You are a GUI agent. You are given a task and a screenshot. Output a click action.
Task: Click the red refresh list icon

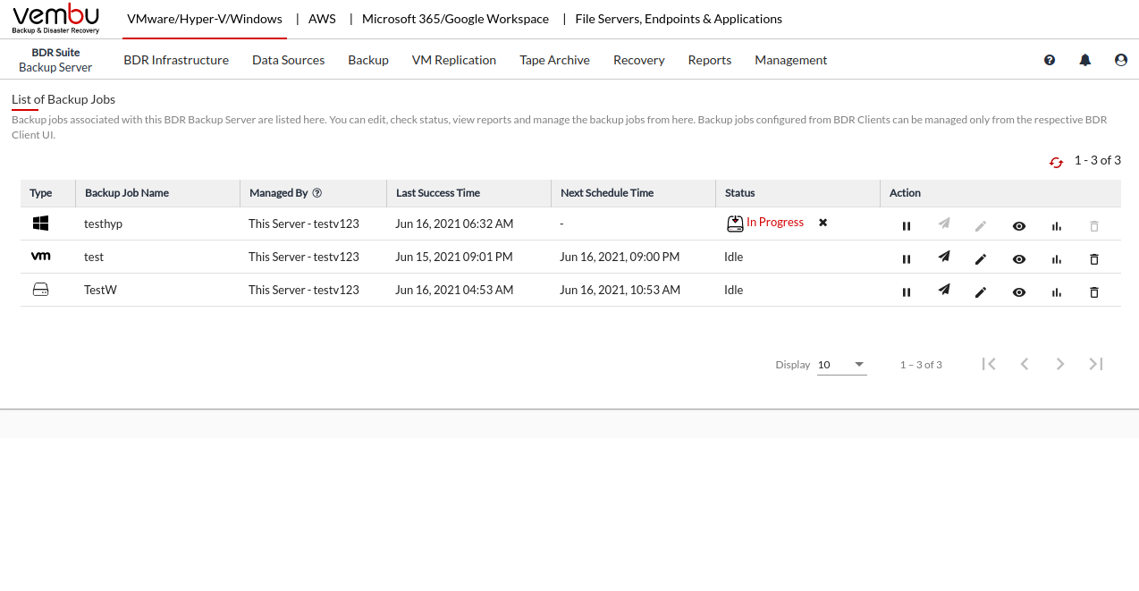point(1056,162)
